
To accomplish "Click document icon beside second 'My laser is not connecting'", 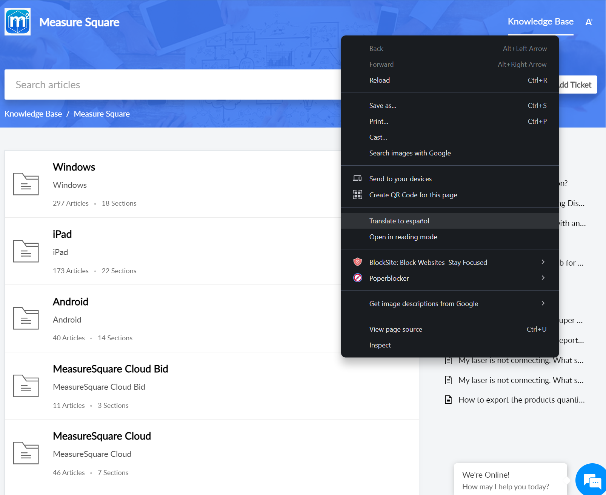I will [448, 380].
